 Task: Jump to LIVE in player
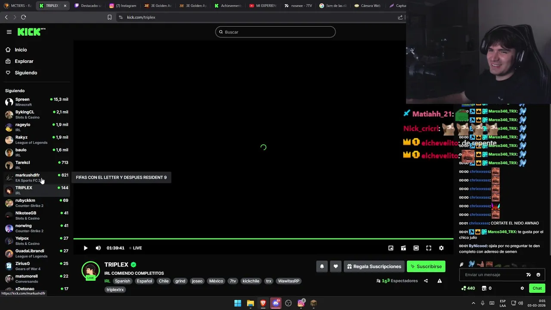(x=136, y=248)
